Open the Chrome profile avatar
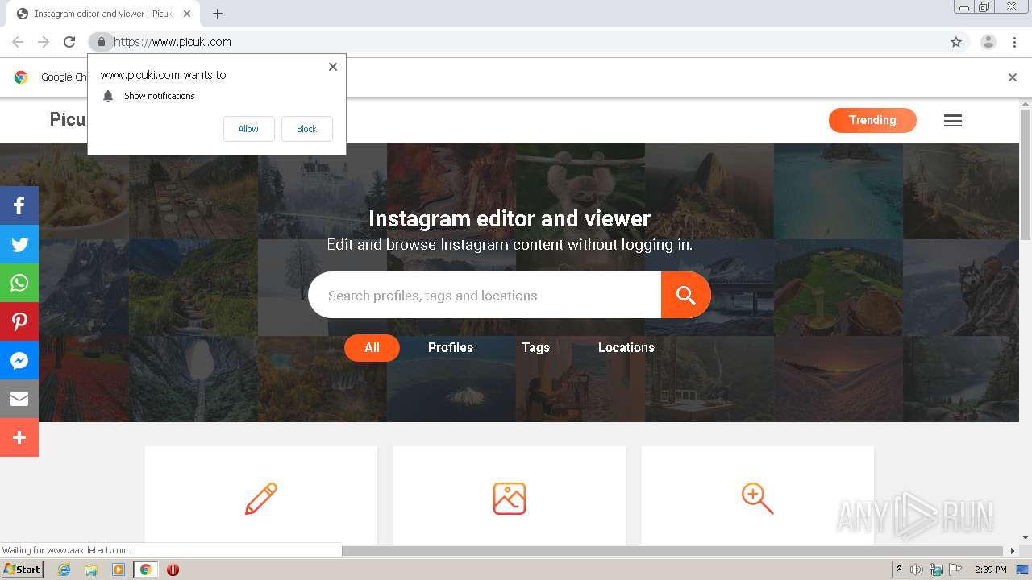Screen dimensions: 1032x580 tap(988, 42)
